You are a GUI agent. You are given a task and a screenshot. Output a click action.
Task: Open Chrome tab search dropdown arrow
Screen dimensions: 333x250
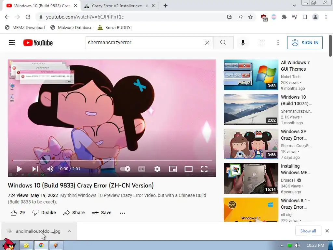(294, 6)
